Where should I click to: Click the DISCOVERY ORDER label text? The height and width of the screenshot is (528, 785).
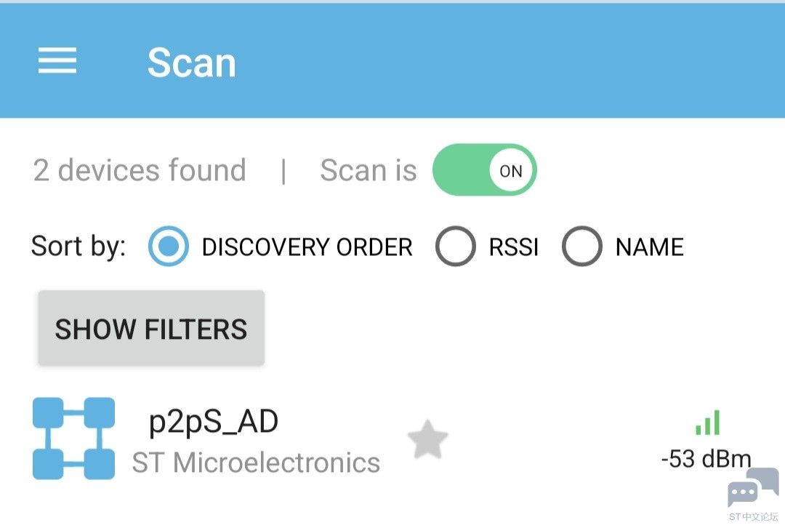[x=307, y=247]
